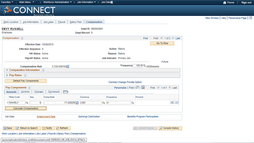Open the calculator icon beside Compensation Rate
The image size is (254, 143).
[x=67, y=67]
